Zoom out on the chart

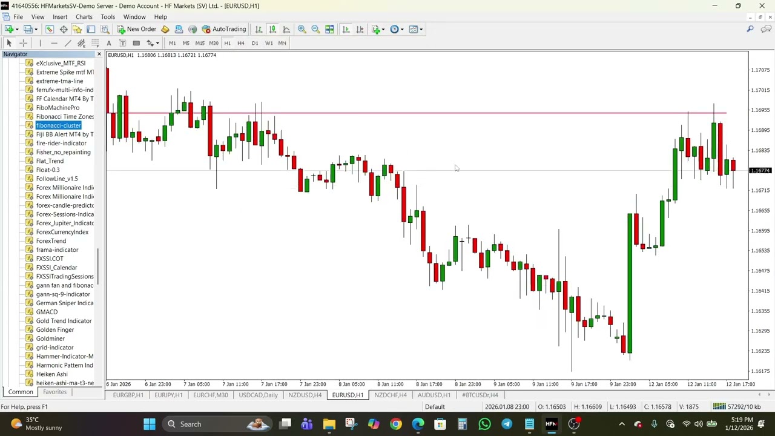tap(315, 29)
